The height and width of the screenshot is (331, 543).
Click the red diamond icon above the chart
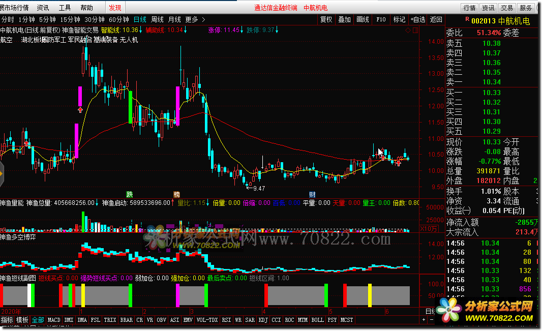click(x=408, y=31)
